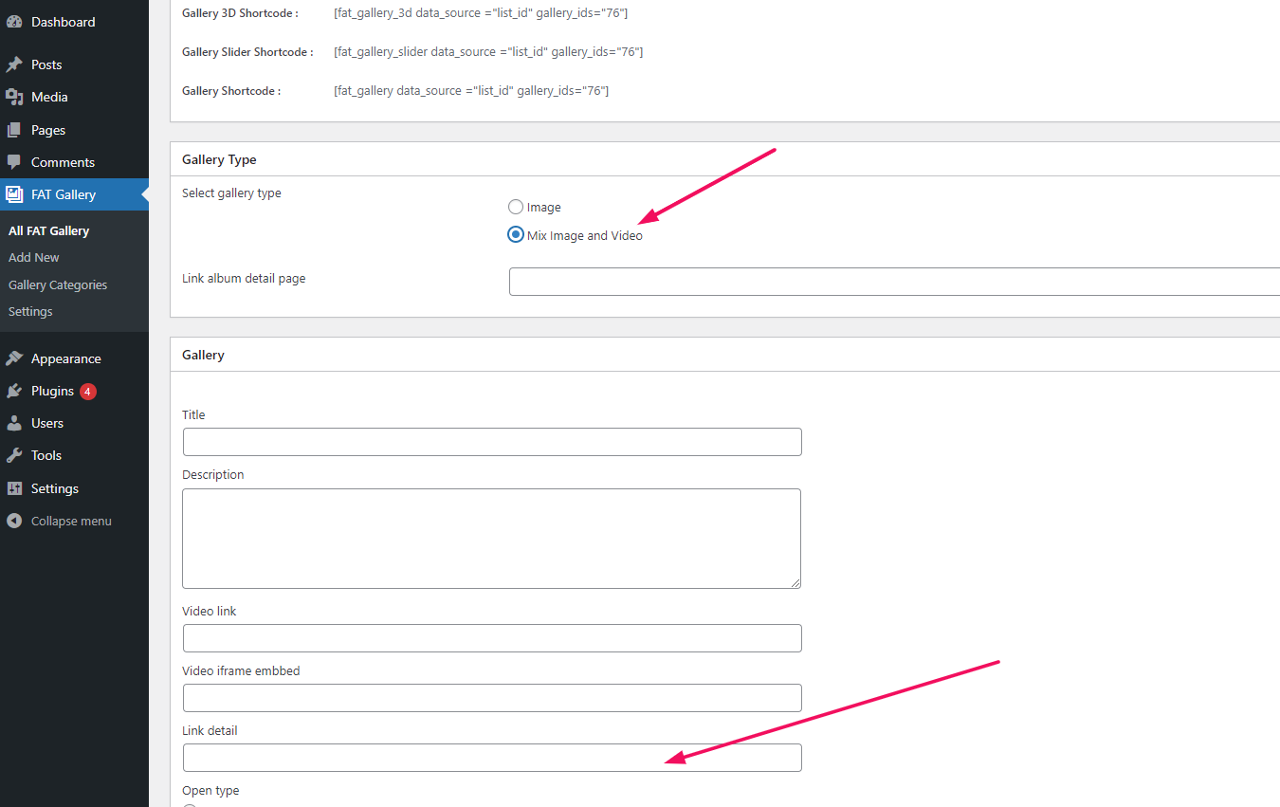Click the Collapse menu arrow icon
The width and height of the screenshot is (1280, 807).
pyautogui.click(x=14, y=521)
